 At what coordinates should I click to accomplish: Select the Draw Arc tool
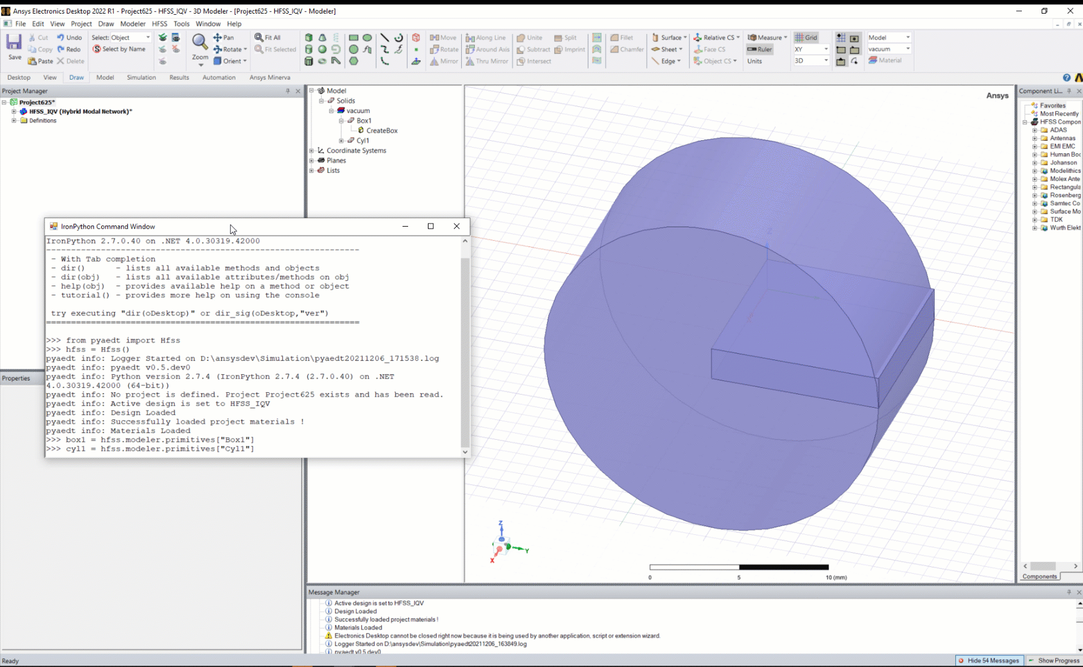(x=385, y=61)
